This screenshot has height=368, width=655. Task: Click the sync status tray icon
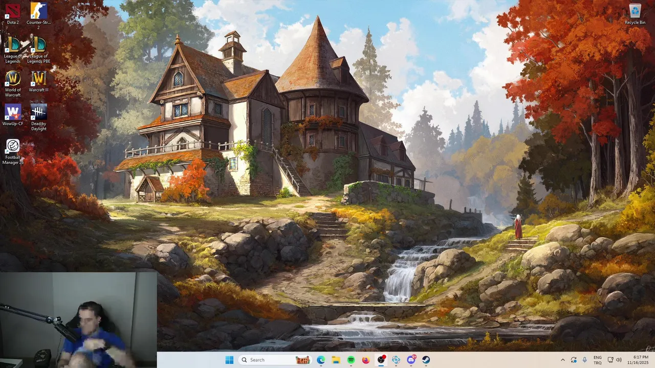coord(574,360)
